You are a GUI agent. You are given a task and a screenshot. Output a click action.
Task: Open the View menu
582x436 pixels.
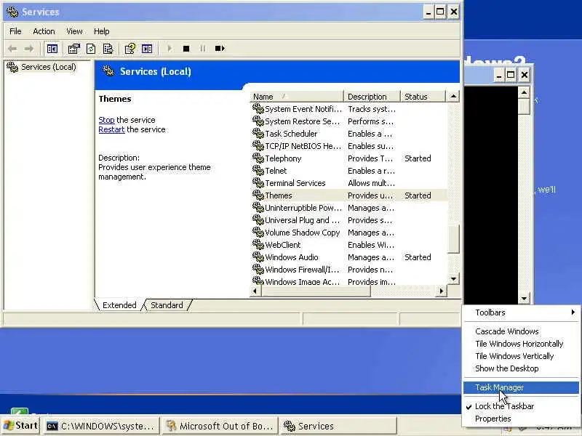(74, 31)
